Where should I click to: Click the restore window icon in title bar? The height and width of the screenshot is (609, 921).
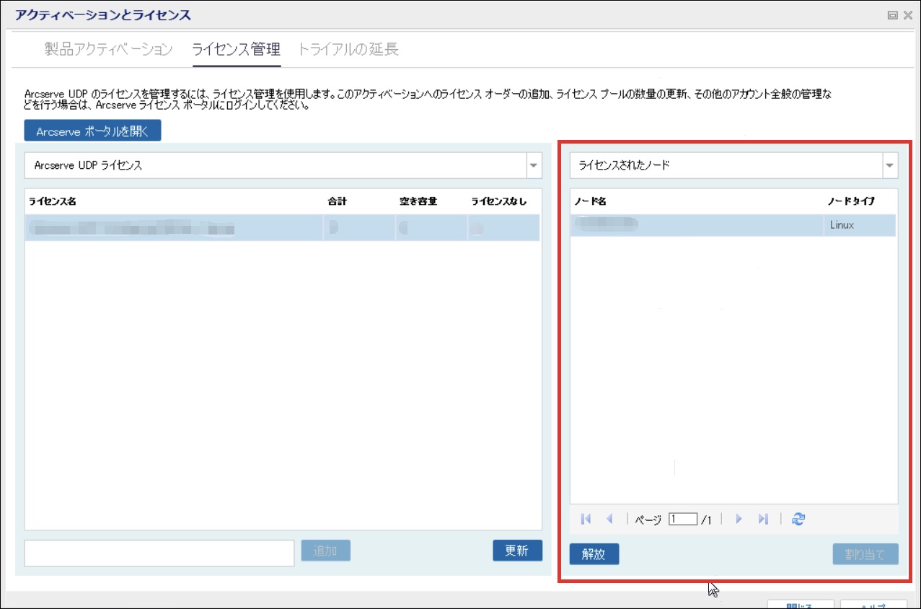(893, 15)
